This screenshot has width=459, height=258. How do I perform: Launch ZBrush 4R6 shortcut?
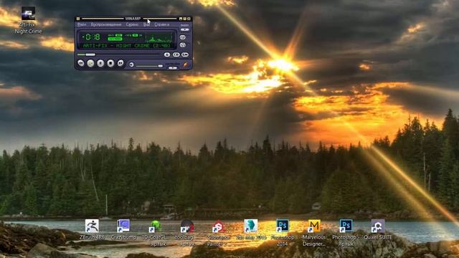pos(92,229)
